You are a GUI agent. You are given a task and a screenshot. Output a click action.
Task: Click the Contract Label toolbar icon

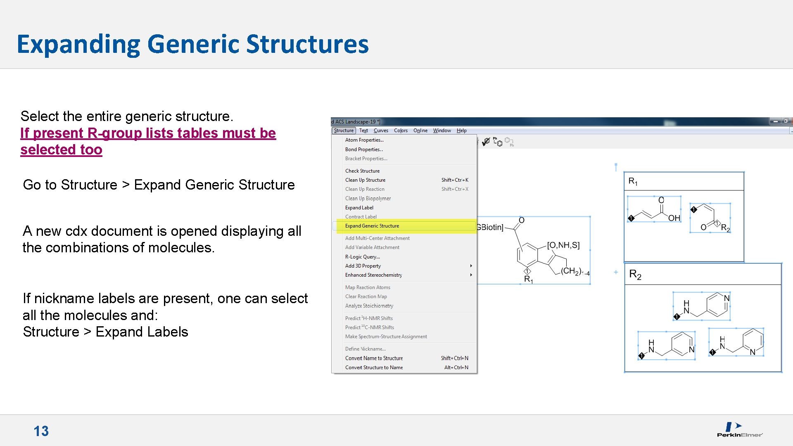click(x=509, y=142)
